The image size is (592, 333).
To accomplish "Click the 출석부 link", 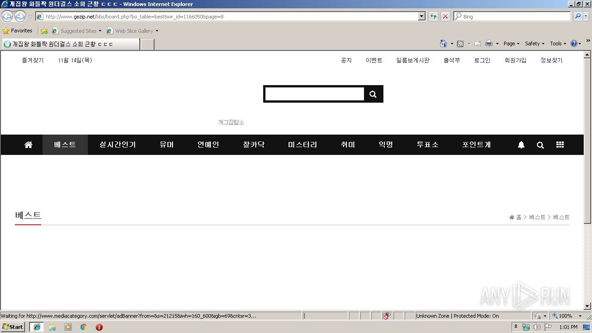I will (x=451, y=60).
